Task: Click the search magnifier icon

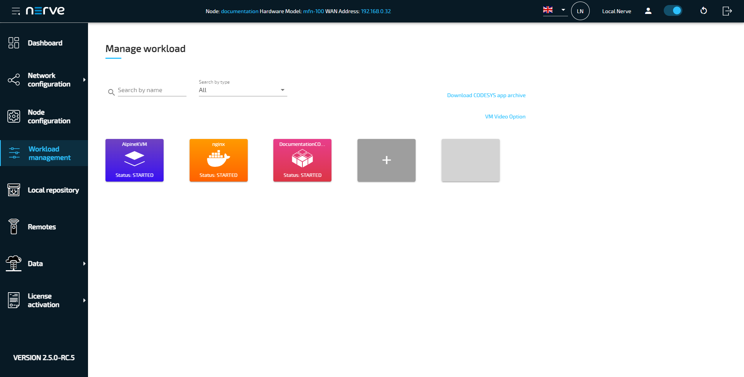Action: [111, 92]
